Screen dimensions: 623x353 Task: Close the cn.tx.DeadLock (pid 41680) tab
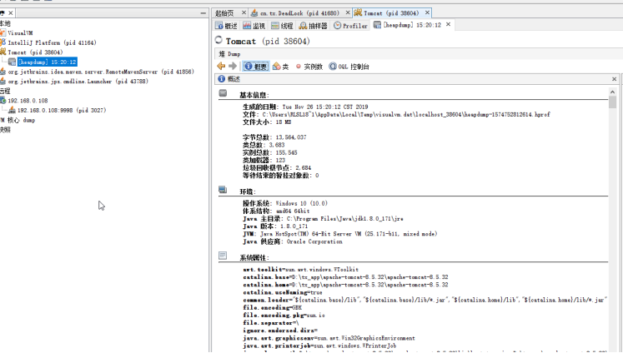click(x=348, y=13)
